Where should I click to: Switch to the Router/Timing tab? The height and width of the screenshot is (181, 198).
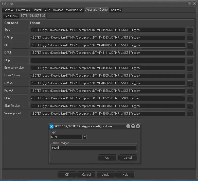(41, 10)
